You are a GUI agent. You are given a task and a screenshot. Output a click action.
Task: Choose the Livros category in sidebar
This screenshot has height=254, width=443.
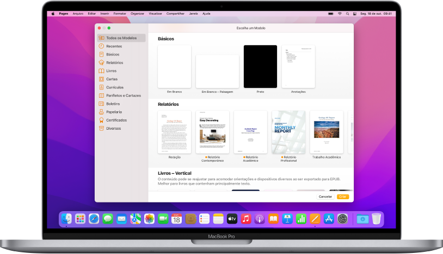[111, 71]
